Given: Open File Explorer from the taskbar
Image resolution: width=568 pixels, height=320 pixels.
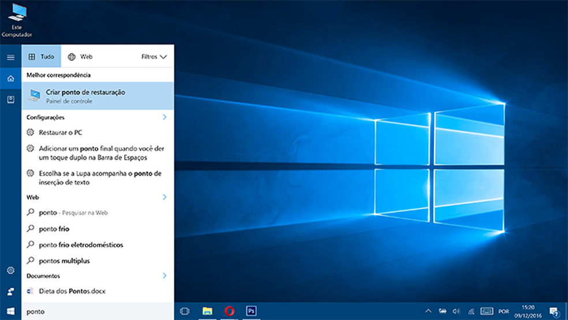Looking at the screenshot, I should coord(207,311).
